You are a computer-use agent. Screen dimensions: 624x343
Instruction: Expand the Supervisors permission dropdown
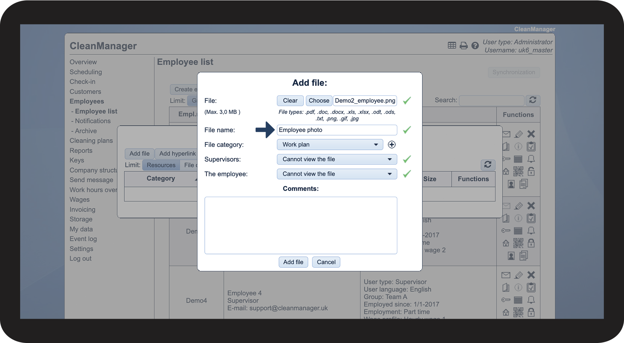point(337,159)
